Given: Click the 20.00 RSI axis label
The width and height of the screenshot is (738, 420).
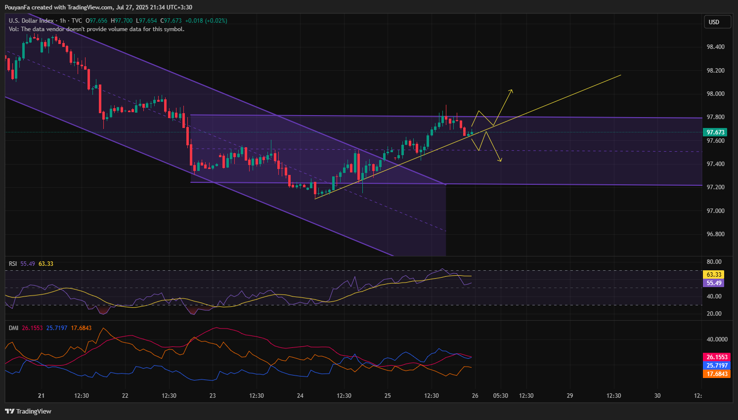Looking at the screenshot, I should 714,314.
